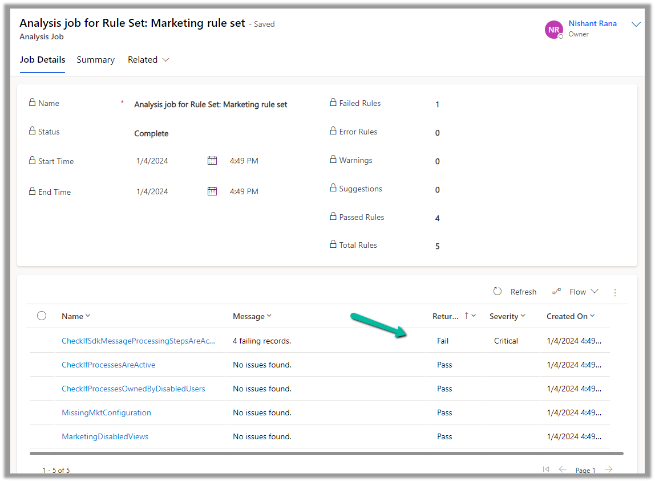The height and width of the screenshot is (482, 655).
Task: Click the horizontal scrollbar under the grid
Action: tap(326, 454)
